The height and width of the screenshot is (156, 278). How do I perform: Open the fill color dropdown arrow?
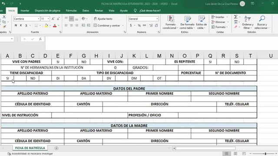pos(50,26)
